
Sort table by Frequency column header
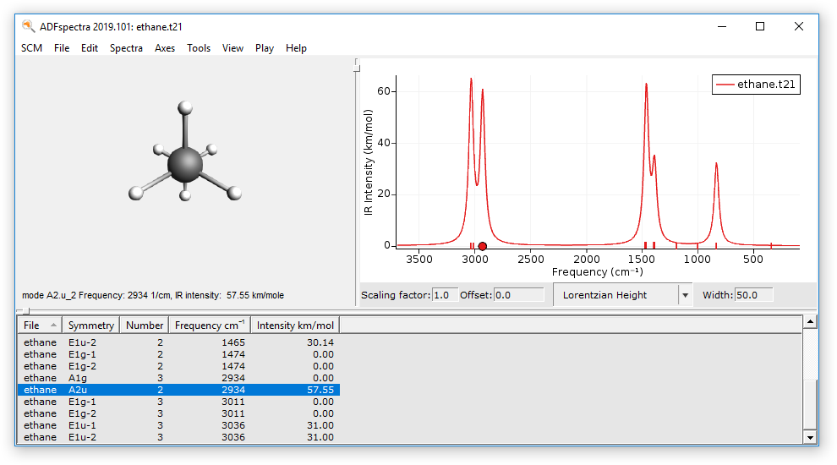tap(210, 325)
